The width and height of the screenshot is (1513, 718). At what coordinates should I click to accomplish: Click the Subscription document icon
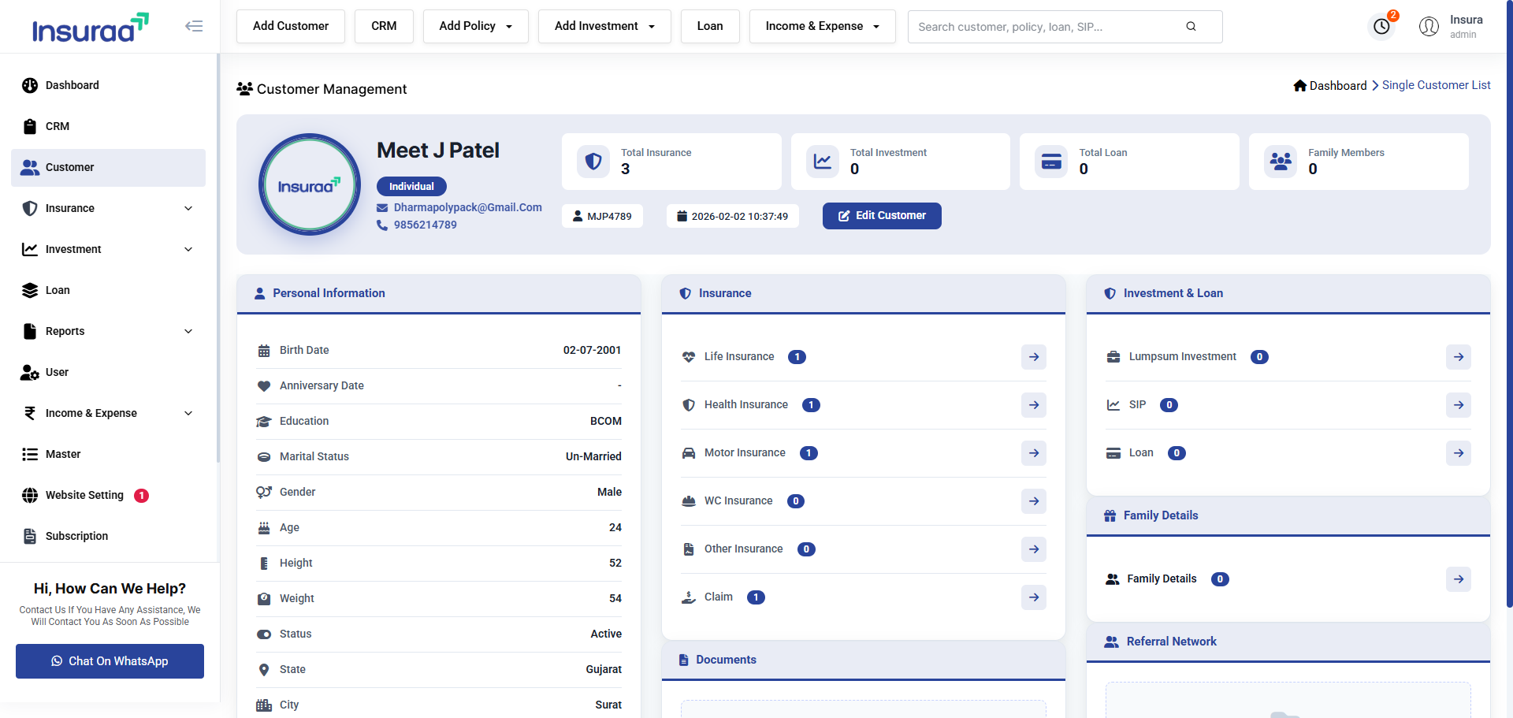click(30, 536)
